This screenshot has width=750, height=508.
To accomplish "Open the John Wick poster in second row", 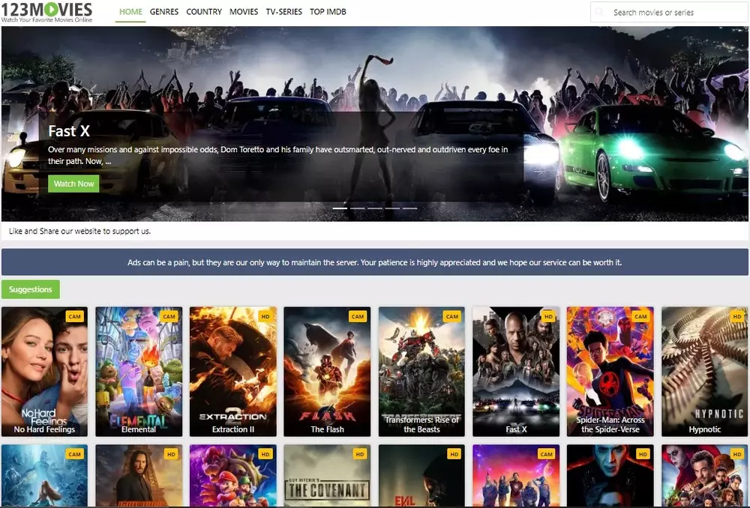I will (139, 476).
